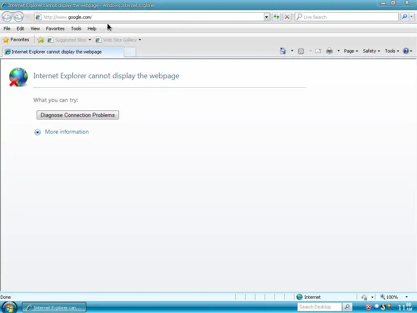Viewport: 417px width, 313px height.
Task: Click the Internet zone globe in status bar
Action: tap(299, 297)
